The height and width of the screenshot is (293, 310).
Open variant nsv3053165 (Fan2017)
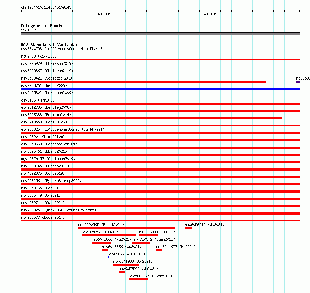coord(42,188)
